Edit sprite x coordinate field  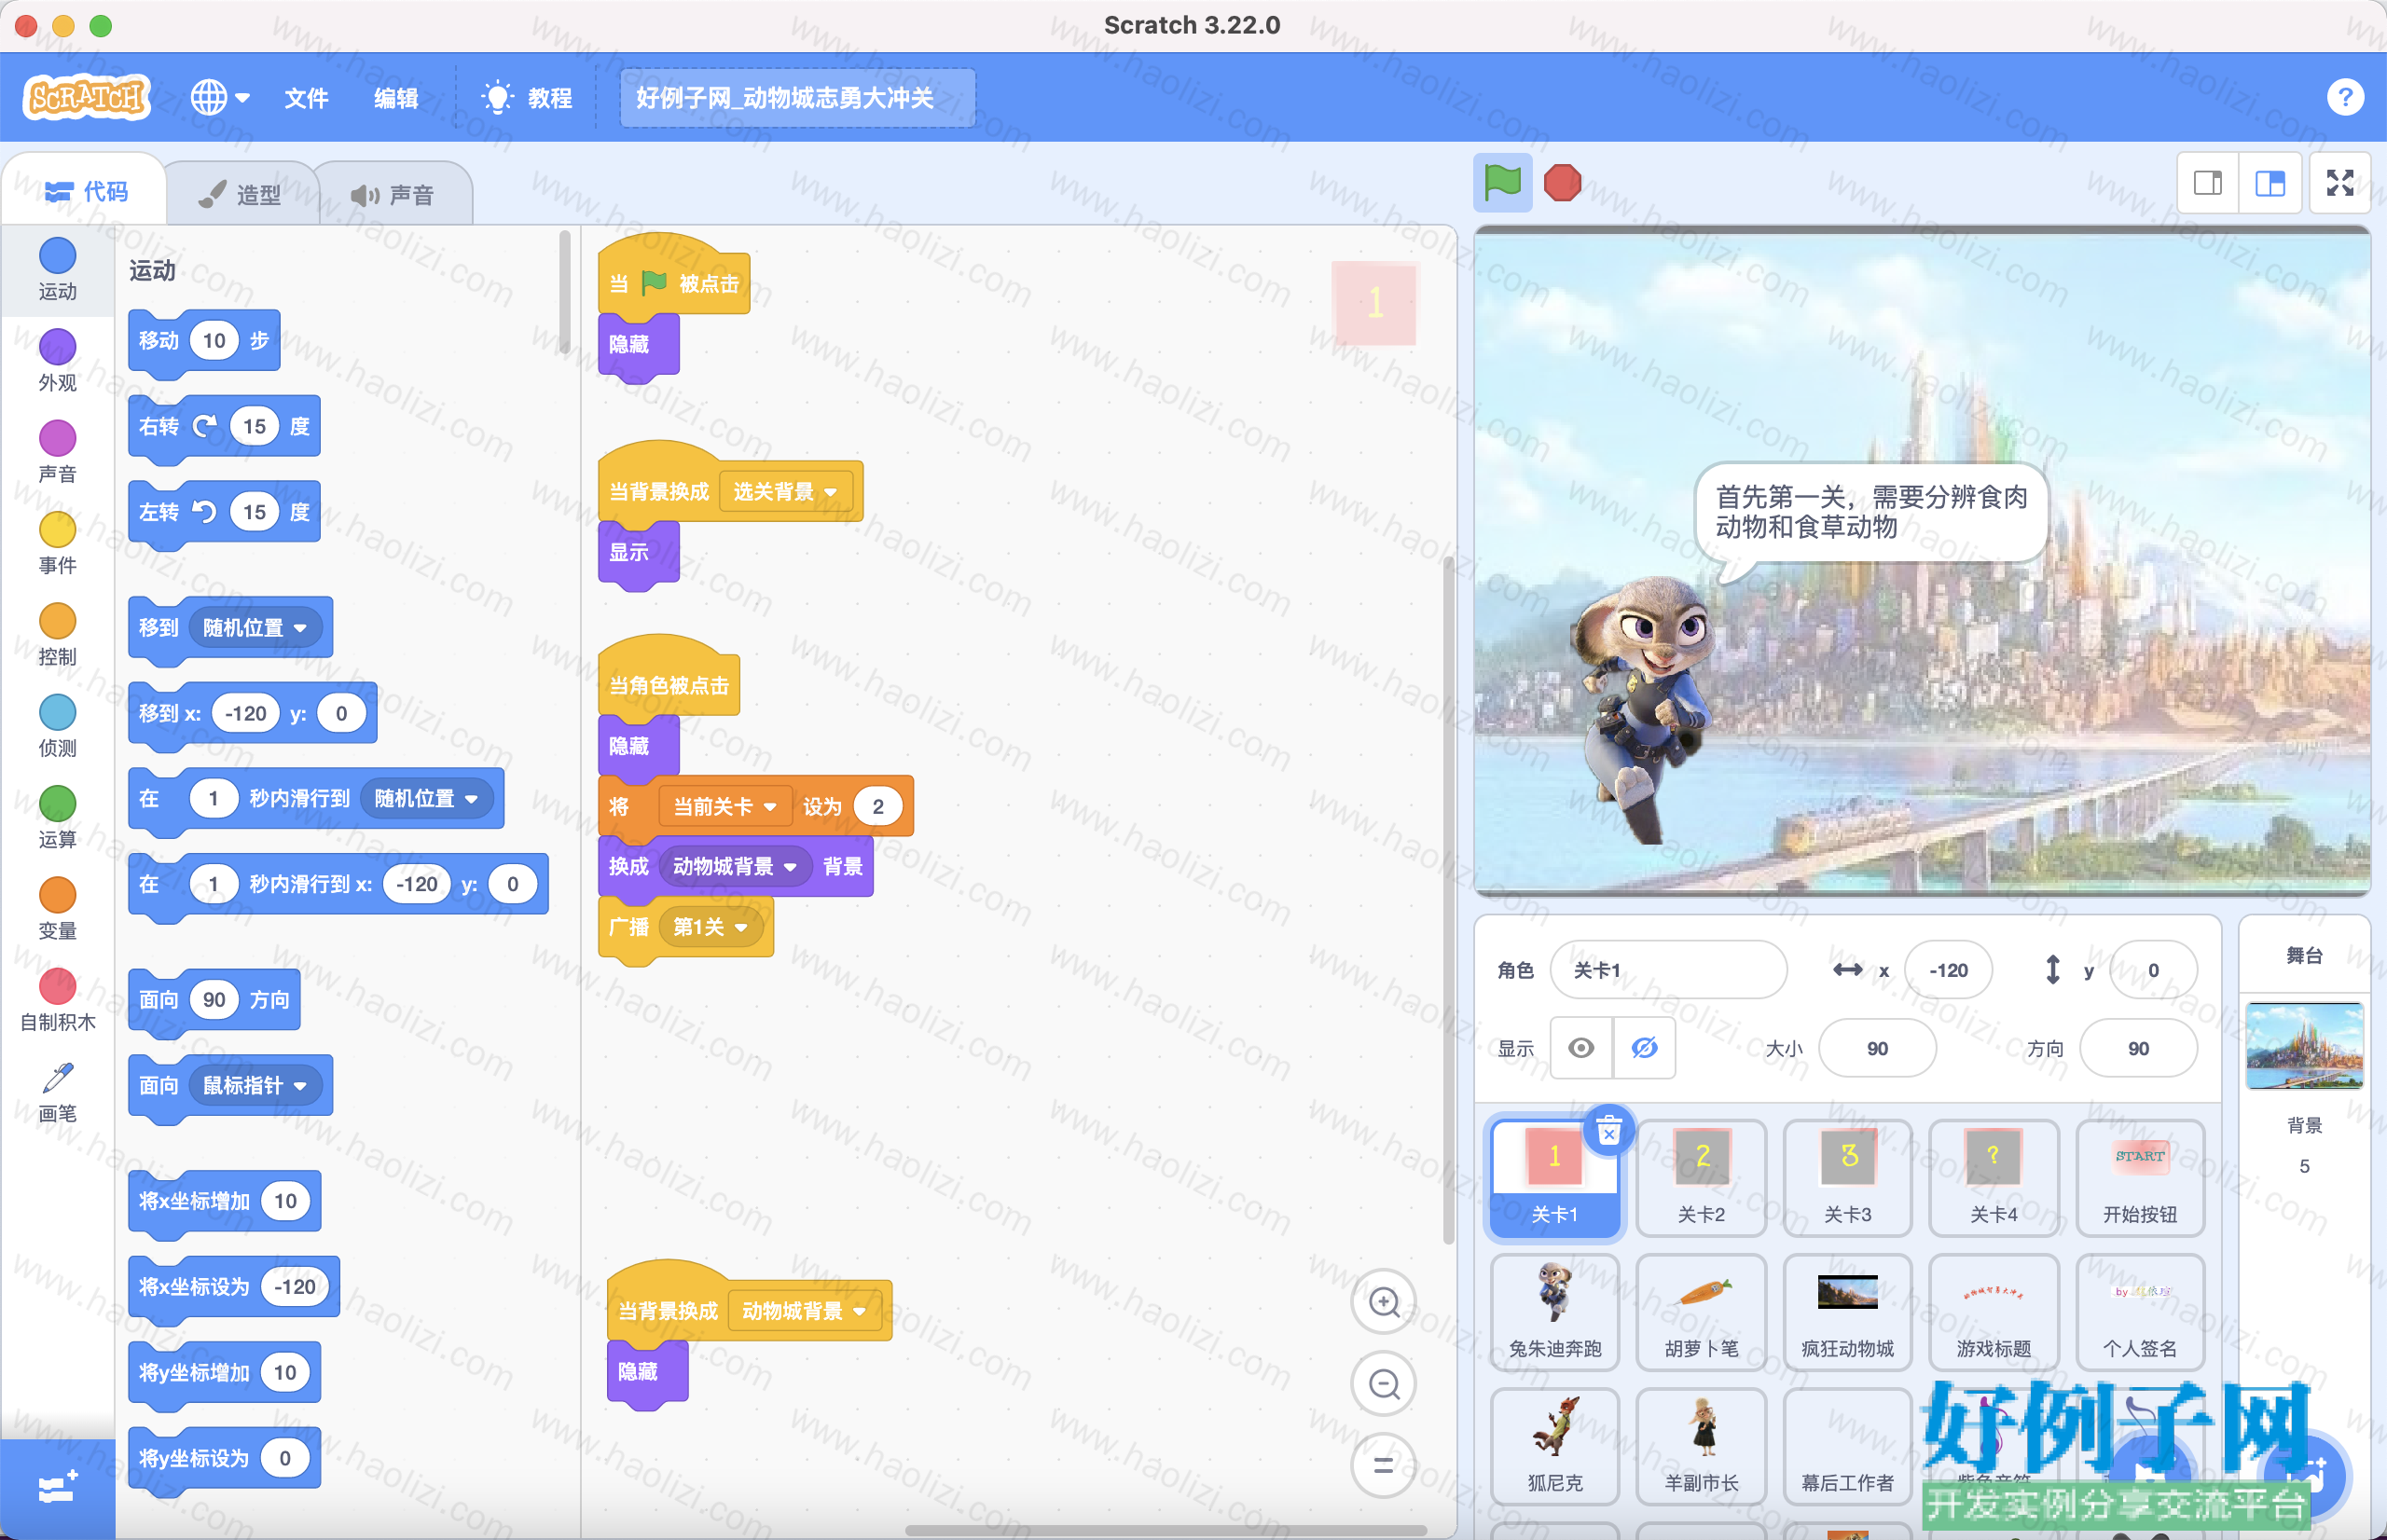(x=1948, y=970)
